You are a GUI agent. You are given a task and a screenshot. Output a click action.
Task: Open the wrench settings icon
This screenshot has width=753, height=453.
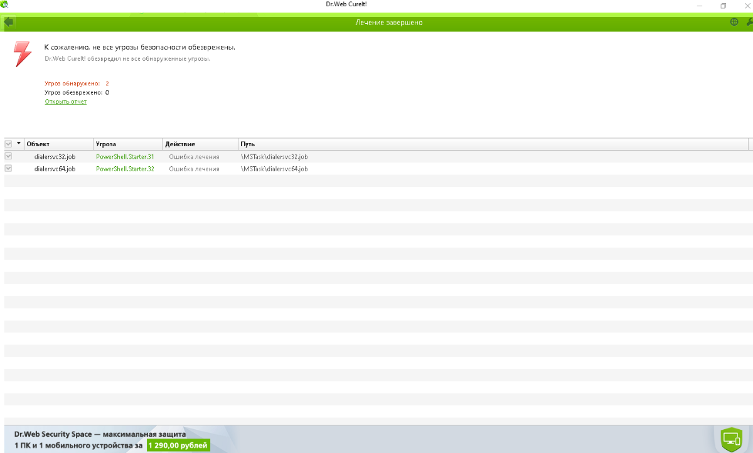click(749, 22)
